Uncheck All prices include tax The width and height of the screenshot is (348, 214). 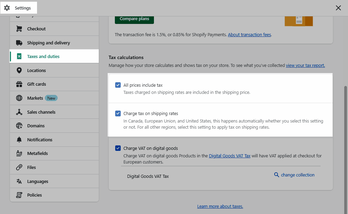(118, 85)
